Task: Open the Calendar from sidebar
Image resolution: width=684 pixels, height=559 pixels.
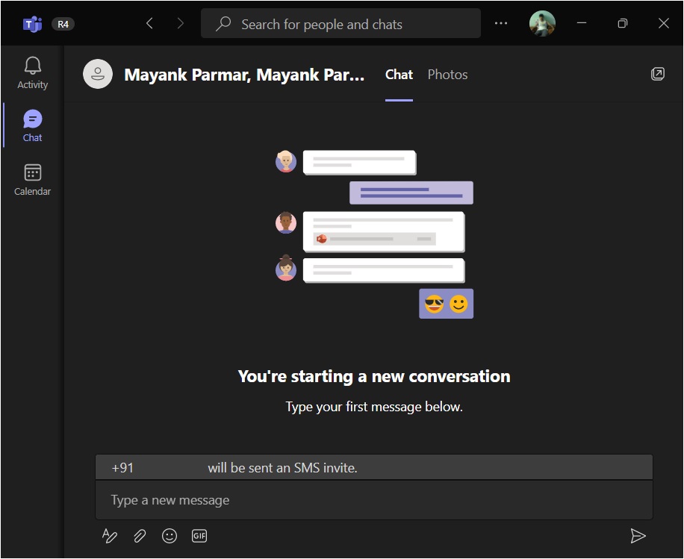Action: [x=32, y=180]
